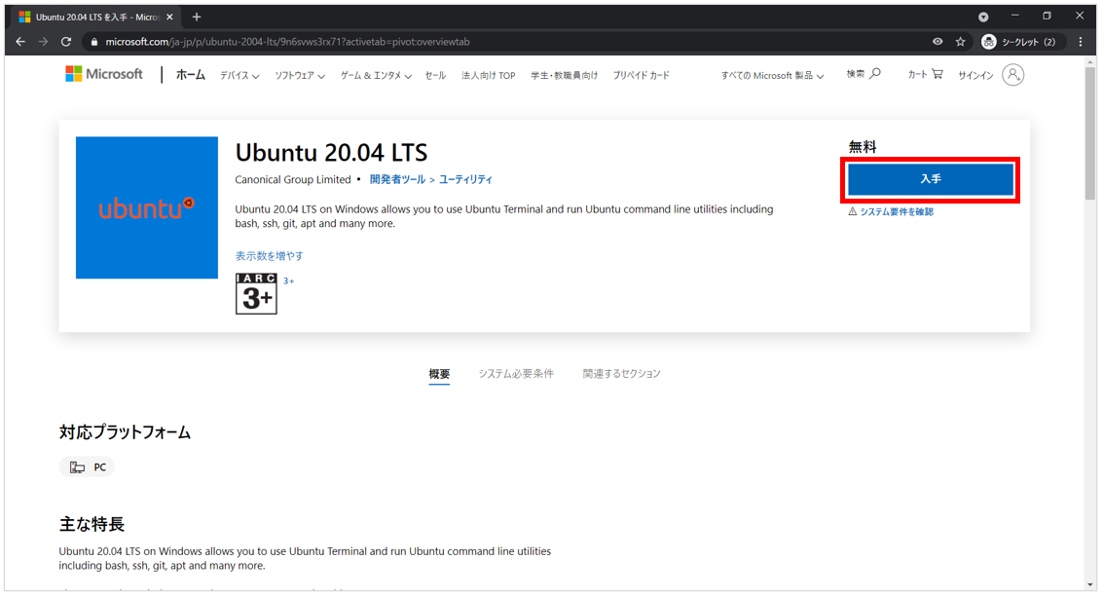This screenshot has width=1103, height=597.
Task: Open プリペイド カード nav item
Action: pyautogui.click(x=641, y=75)
